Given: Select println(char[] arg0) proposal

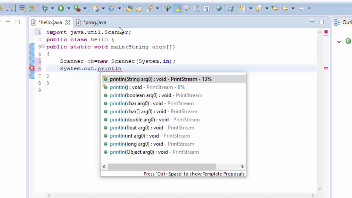Looking at the screenshot, I should (173, 112).
